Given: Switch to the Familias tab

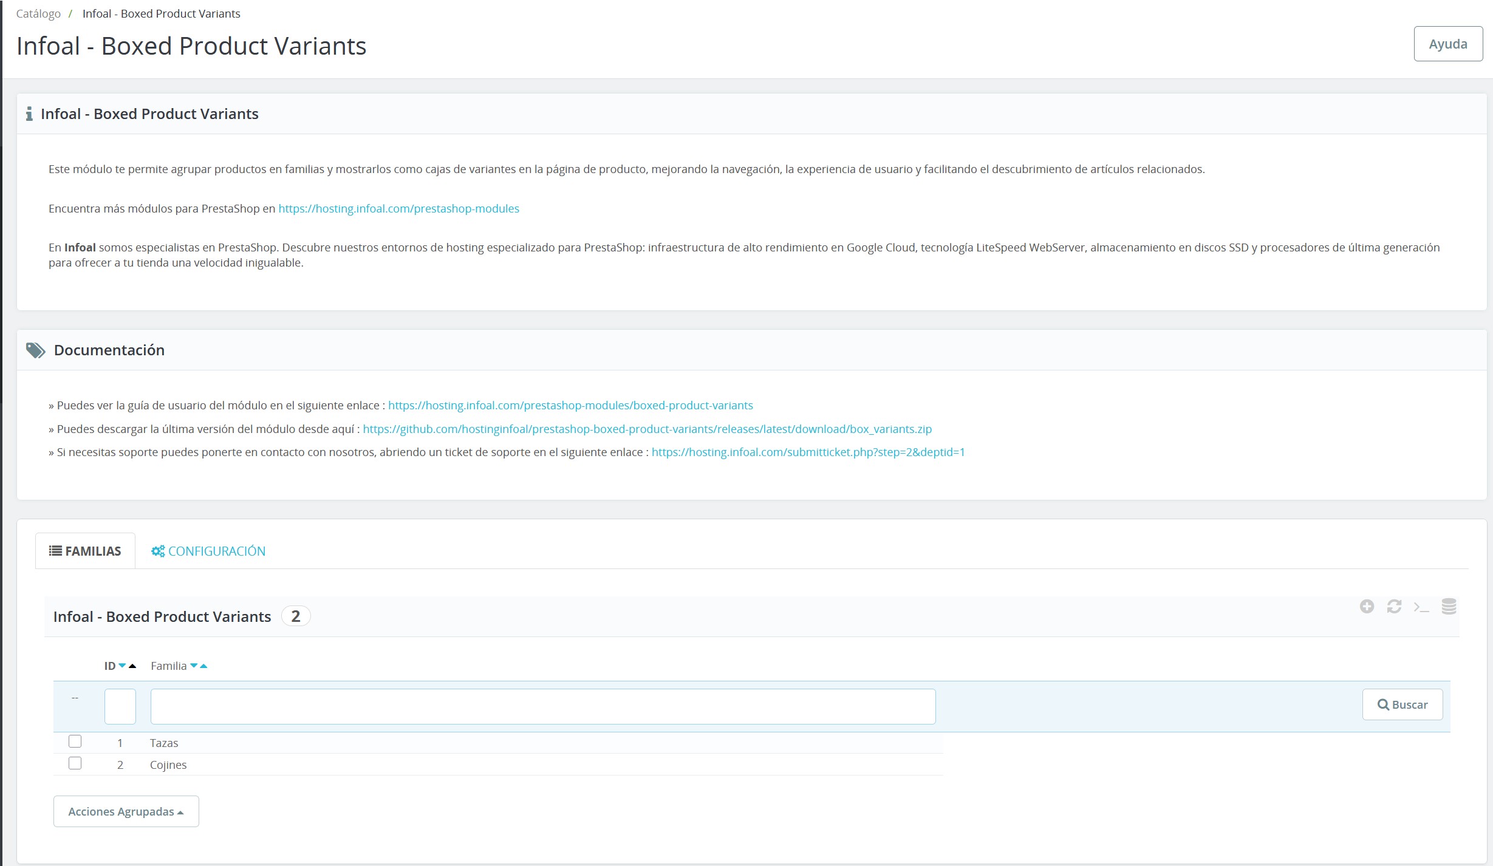Looking at the screenshot, I should [x=85, y=551].
